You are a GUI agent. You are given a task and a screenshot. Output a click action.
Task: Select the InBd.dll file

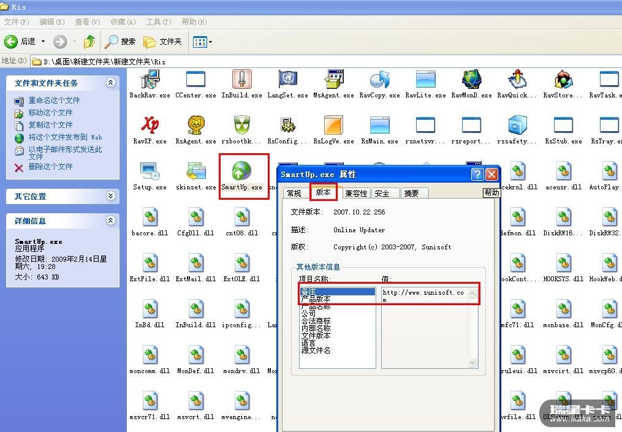tap(150, 309)
